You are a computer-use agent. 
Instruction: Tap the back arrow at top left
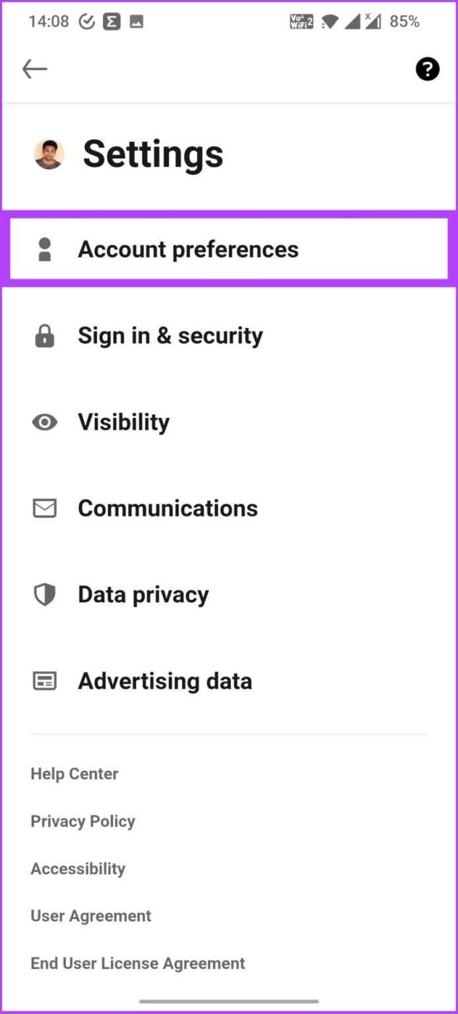pos(34,69)
